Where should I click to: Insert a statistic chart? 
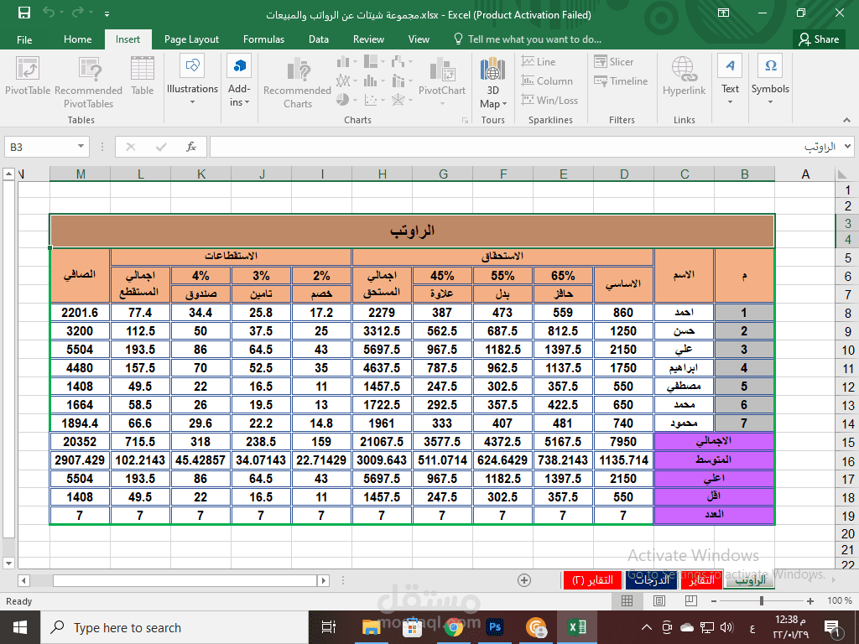374,81
